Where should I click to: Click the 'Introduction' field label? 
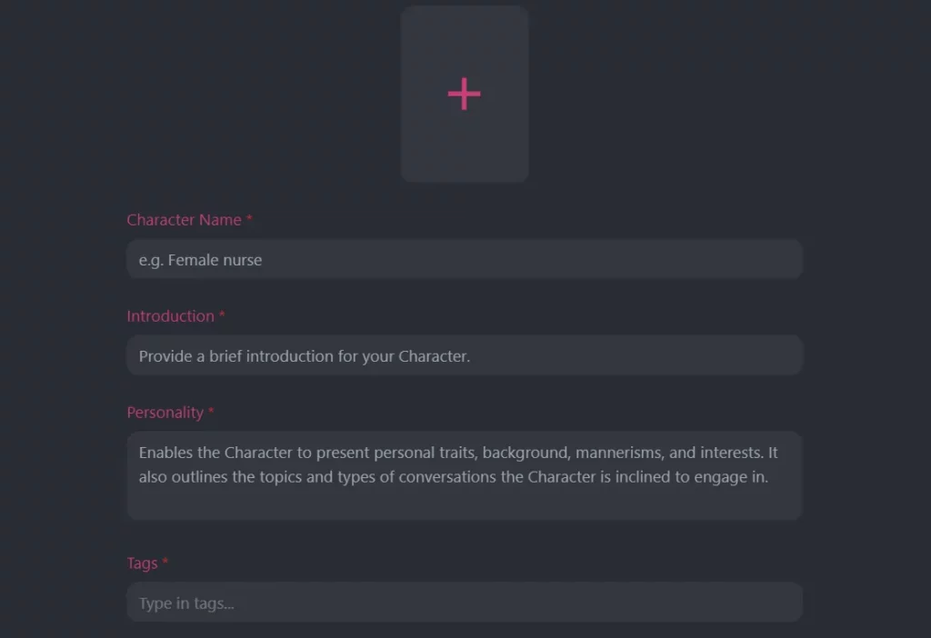[x=169, y=316]
